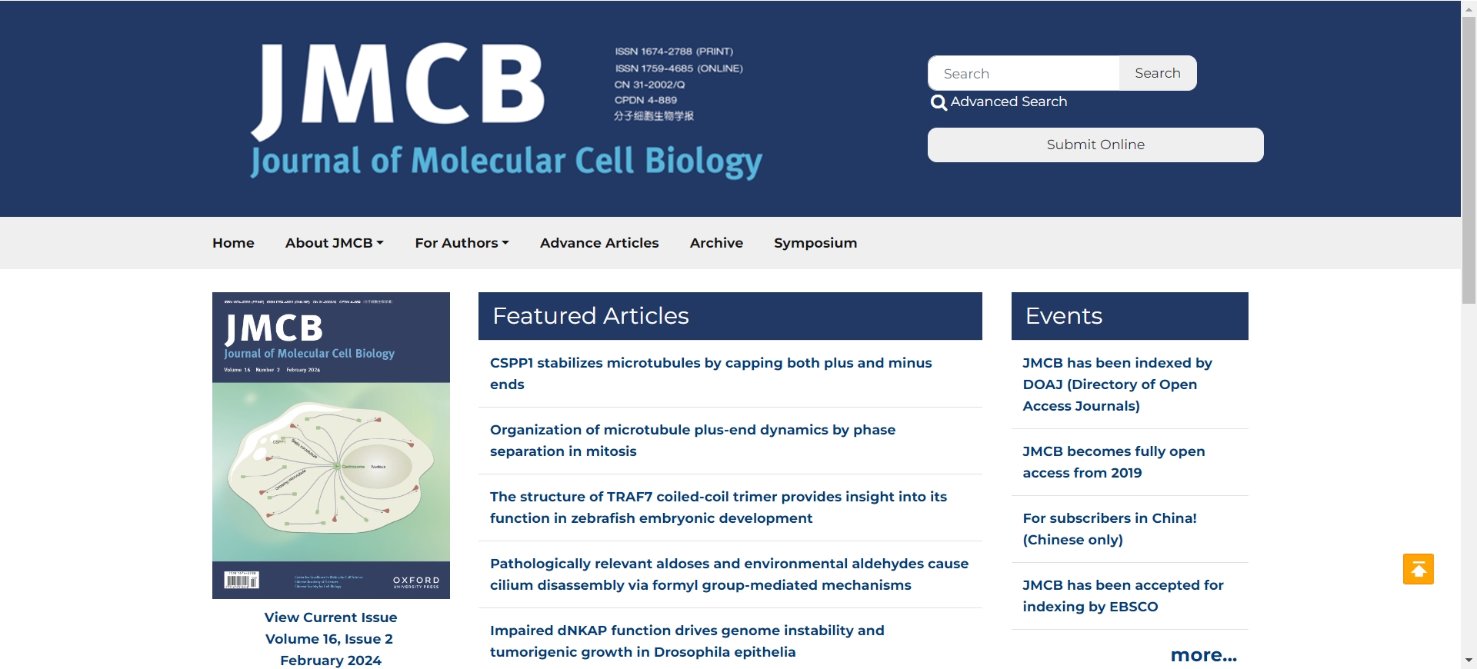Expand the About JMCB dropdown menu

tap(334, 243)
